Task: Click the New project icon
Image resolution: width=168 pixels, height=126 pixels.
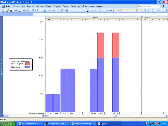Action: [3, 10]
